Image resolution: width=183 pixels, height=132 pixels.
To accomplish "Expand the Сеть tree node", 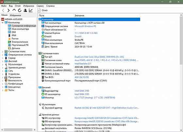I will point(3,71).
